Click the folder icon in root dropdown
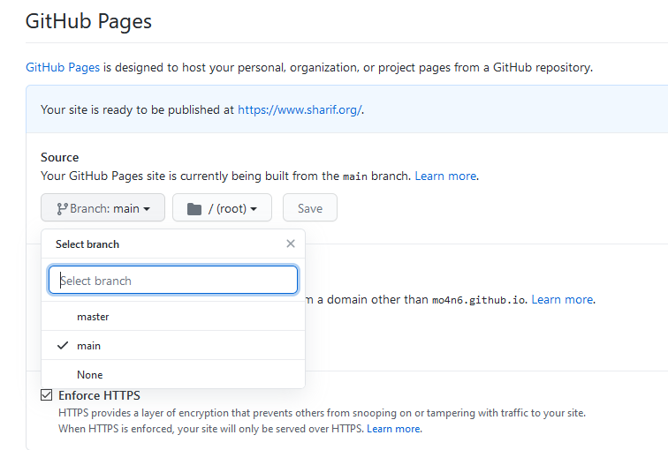The width and height of the screenshot is (668, 450). 194,209
